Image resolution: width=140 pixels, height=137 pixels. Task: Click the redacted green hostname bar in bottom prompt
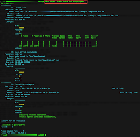pyautogui.click(x=22, y=135)
